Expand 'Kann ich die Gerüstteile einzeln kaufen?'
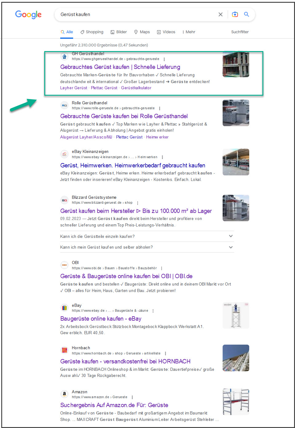 point(147,236)
